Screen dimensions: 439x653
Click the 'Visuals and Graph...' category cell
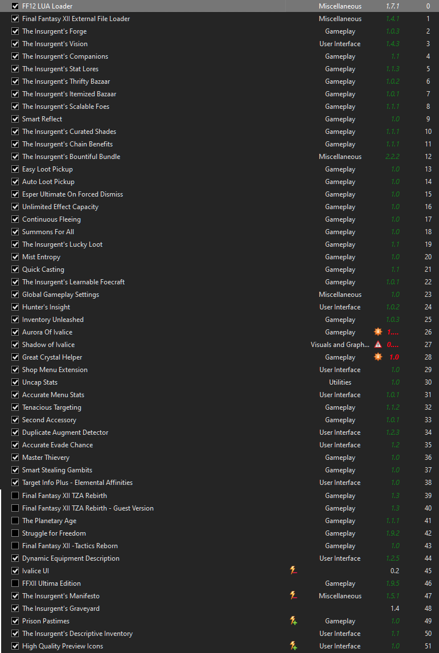(x=340, y=344)
